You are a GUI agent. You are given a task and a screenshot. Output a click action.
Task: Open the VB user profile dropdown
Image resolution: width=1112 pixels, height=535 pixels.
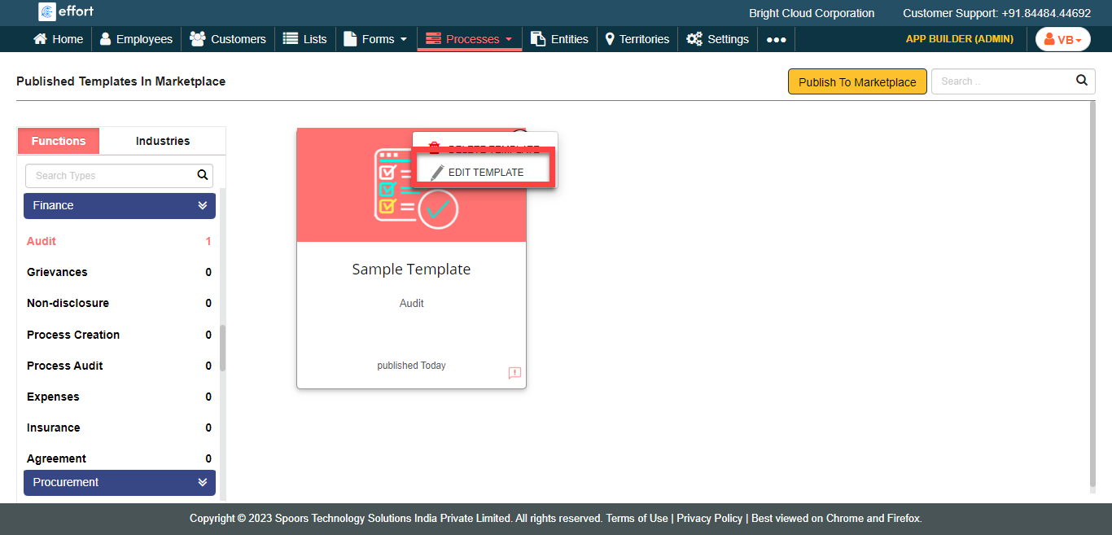(1062, 39)
